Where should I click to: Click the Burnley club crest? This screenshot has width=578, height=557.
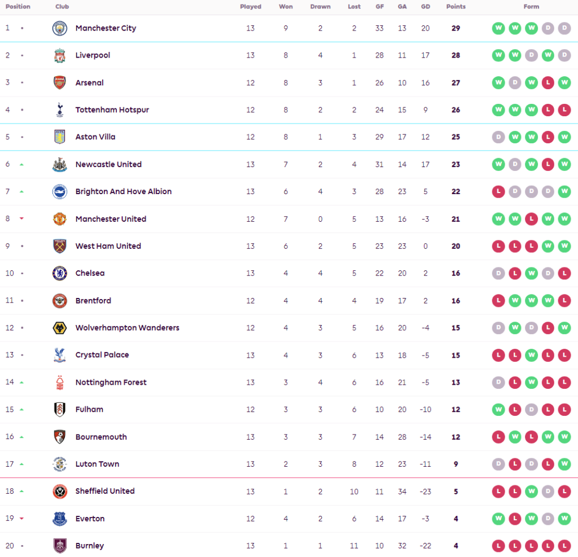pyautogui.click(x=59, y=546)
